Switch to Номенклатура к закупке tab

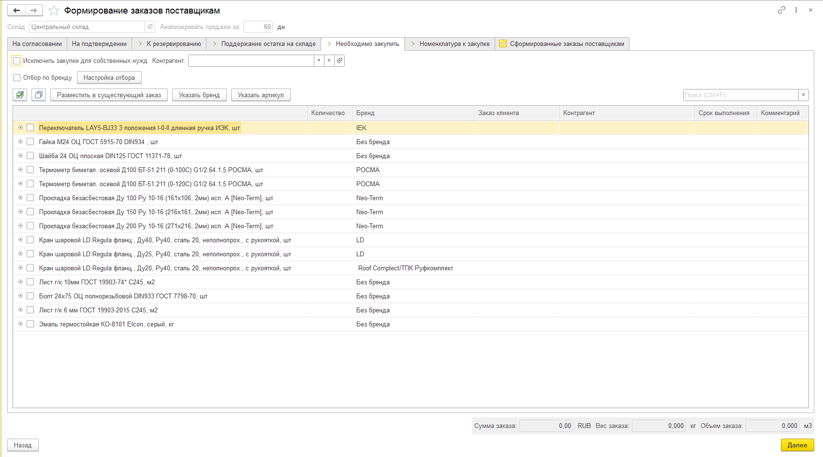450,44
